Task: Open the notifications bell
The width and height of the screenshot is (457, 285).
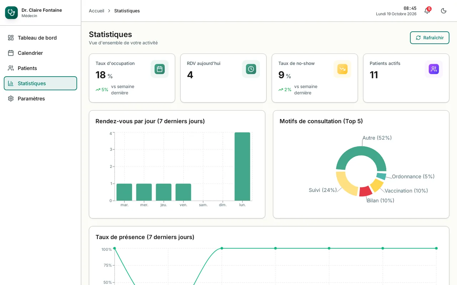Action: point(427,11)
